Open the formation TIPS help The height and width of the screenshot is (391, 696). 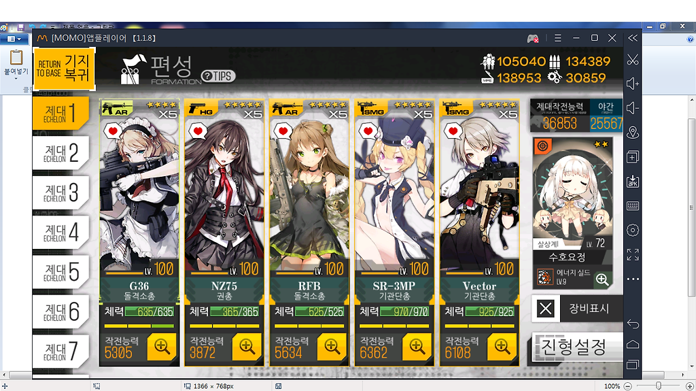(x=218, y=76)
